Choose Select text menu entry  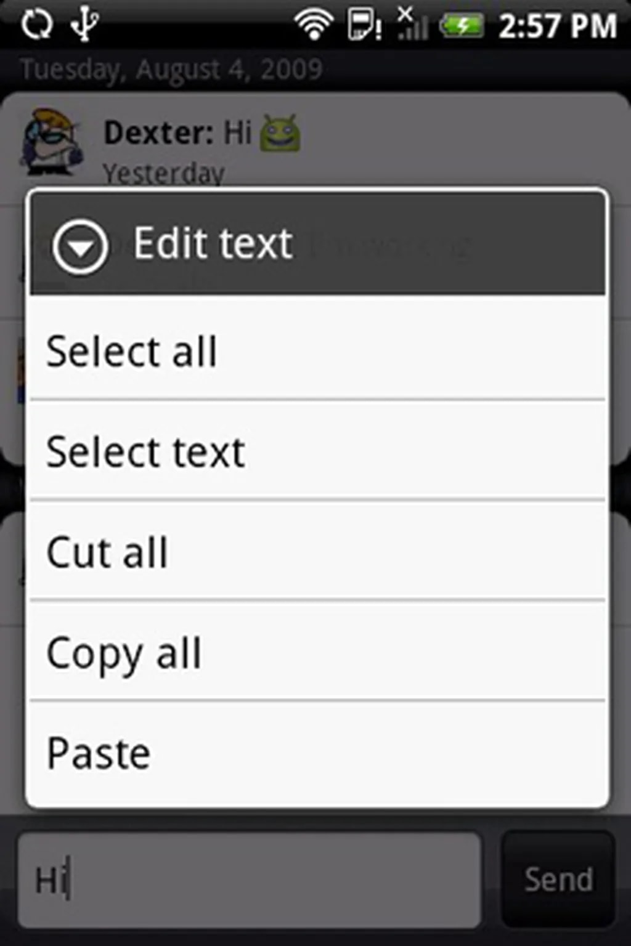click(317, 451)
